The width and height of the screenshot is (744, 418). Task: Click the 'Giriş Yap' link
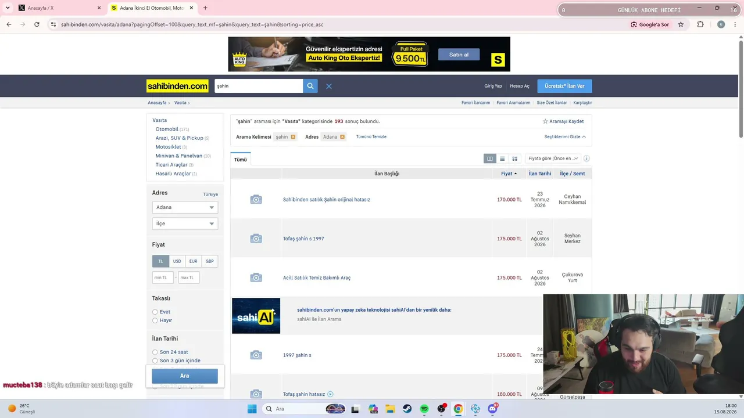pos(493,86)
